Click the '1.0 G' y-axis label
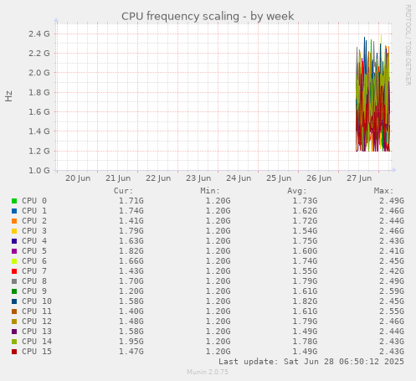This screenshot has width=416, height=381. tap(39, 170)
